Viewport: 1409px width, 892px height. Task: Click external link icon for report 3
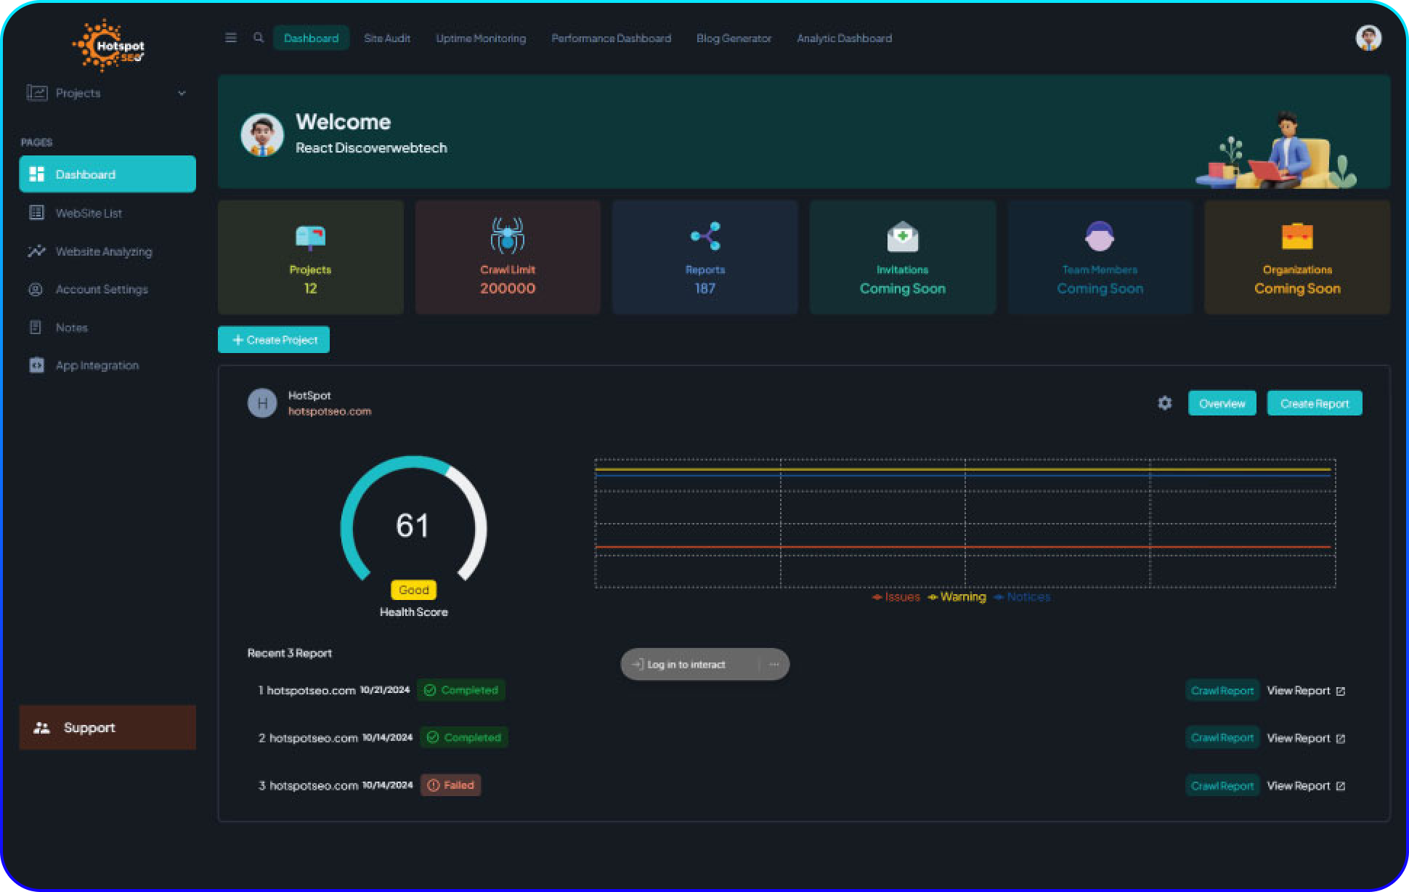coord(1341,786)
